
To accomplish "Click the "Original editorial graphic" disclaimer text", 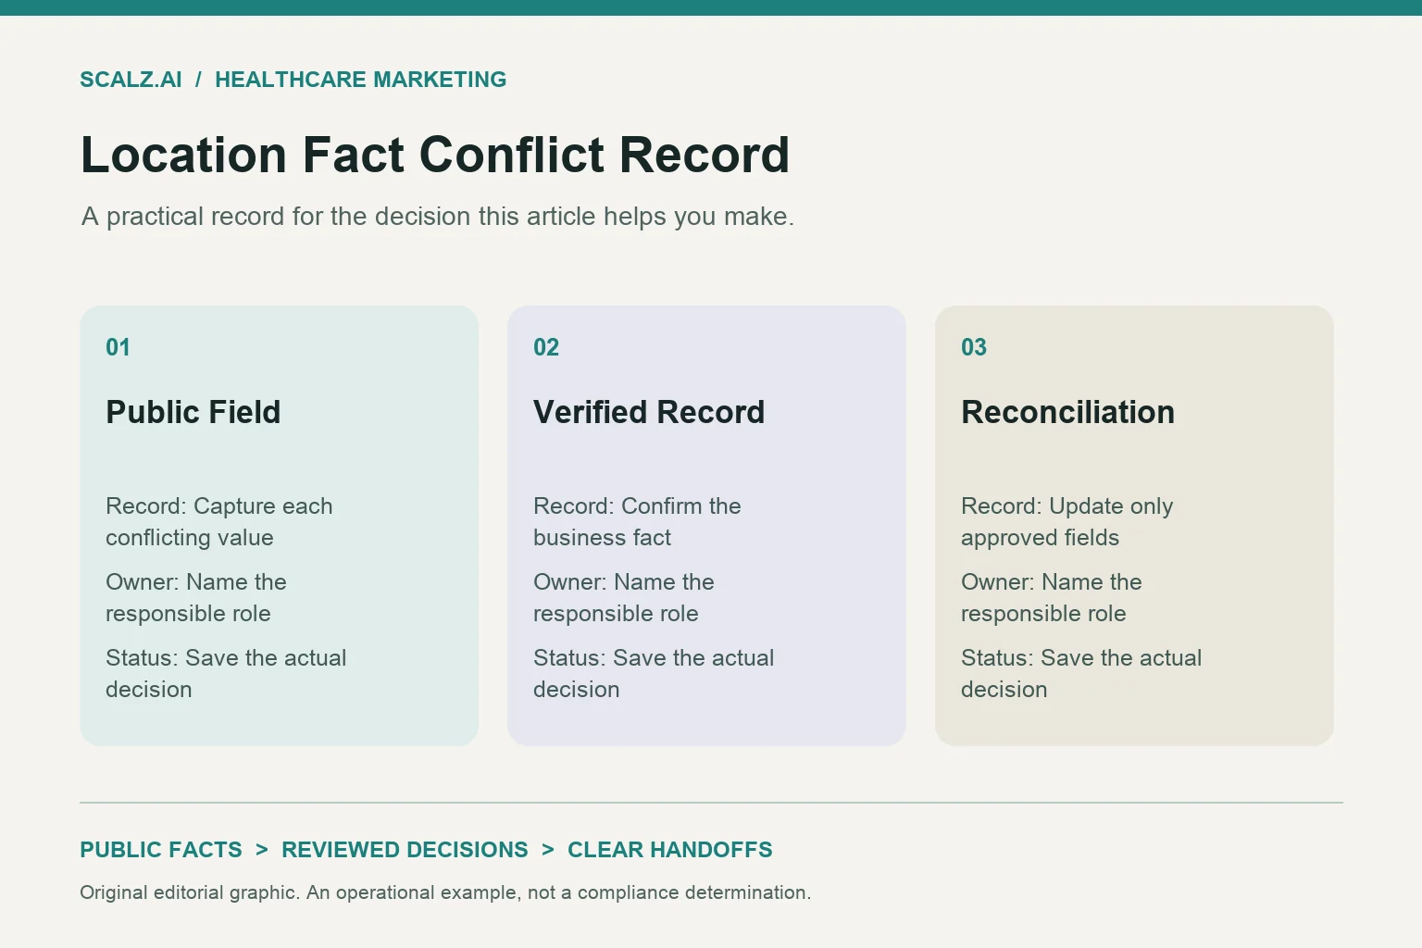I will click(x=445, y=892).
